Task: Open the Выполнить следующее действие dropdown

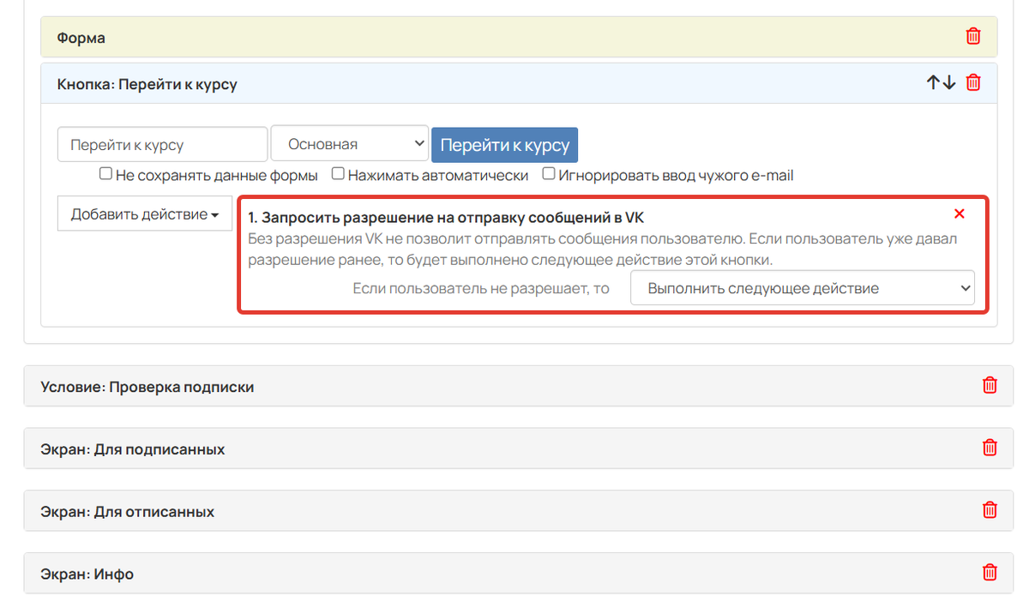Action: click(803, 287)
